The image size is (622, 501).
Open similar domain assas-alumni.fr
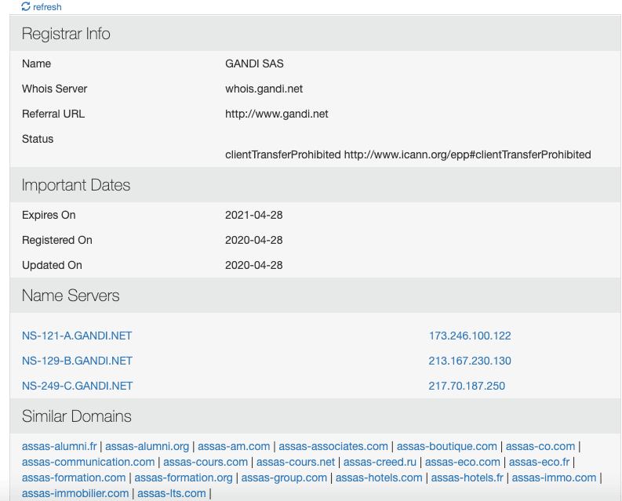tap(60, 446)
